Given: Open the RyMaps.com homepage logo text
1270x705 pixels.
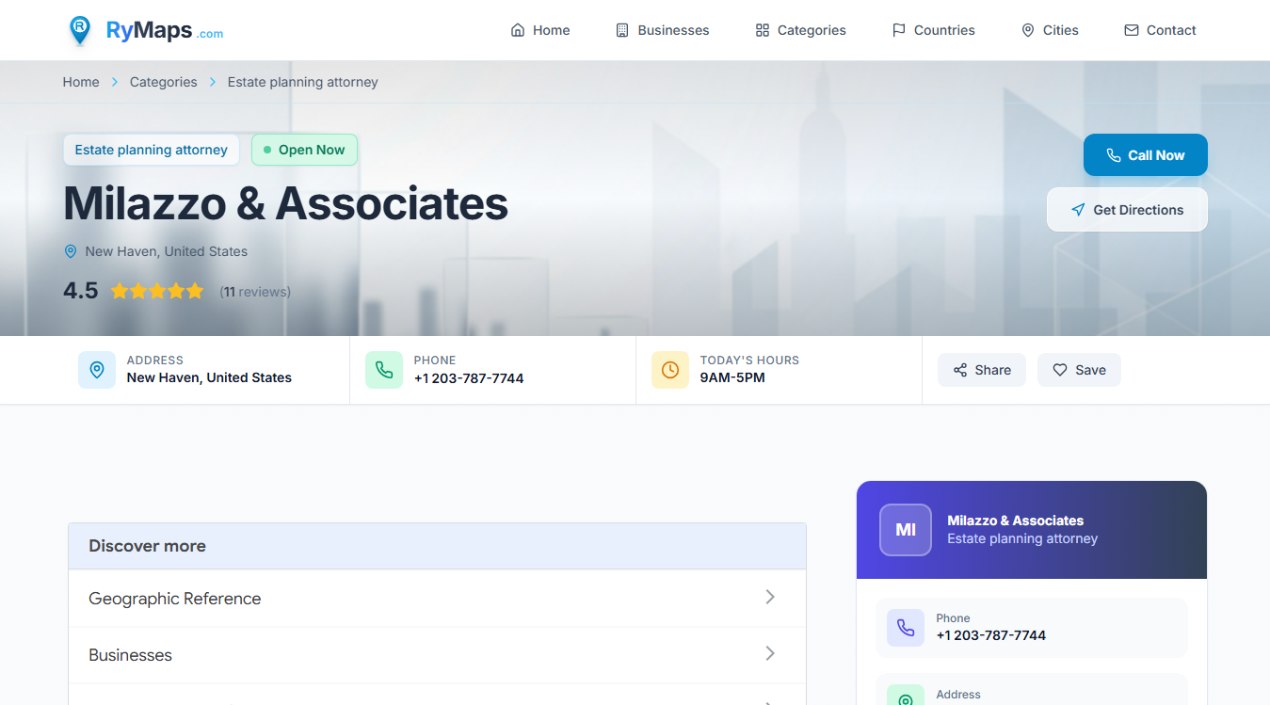Looking at the screenshot, I should (x=165, y=31).
